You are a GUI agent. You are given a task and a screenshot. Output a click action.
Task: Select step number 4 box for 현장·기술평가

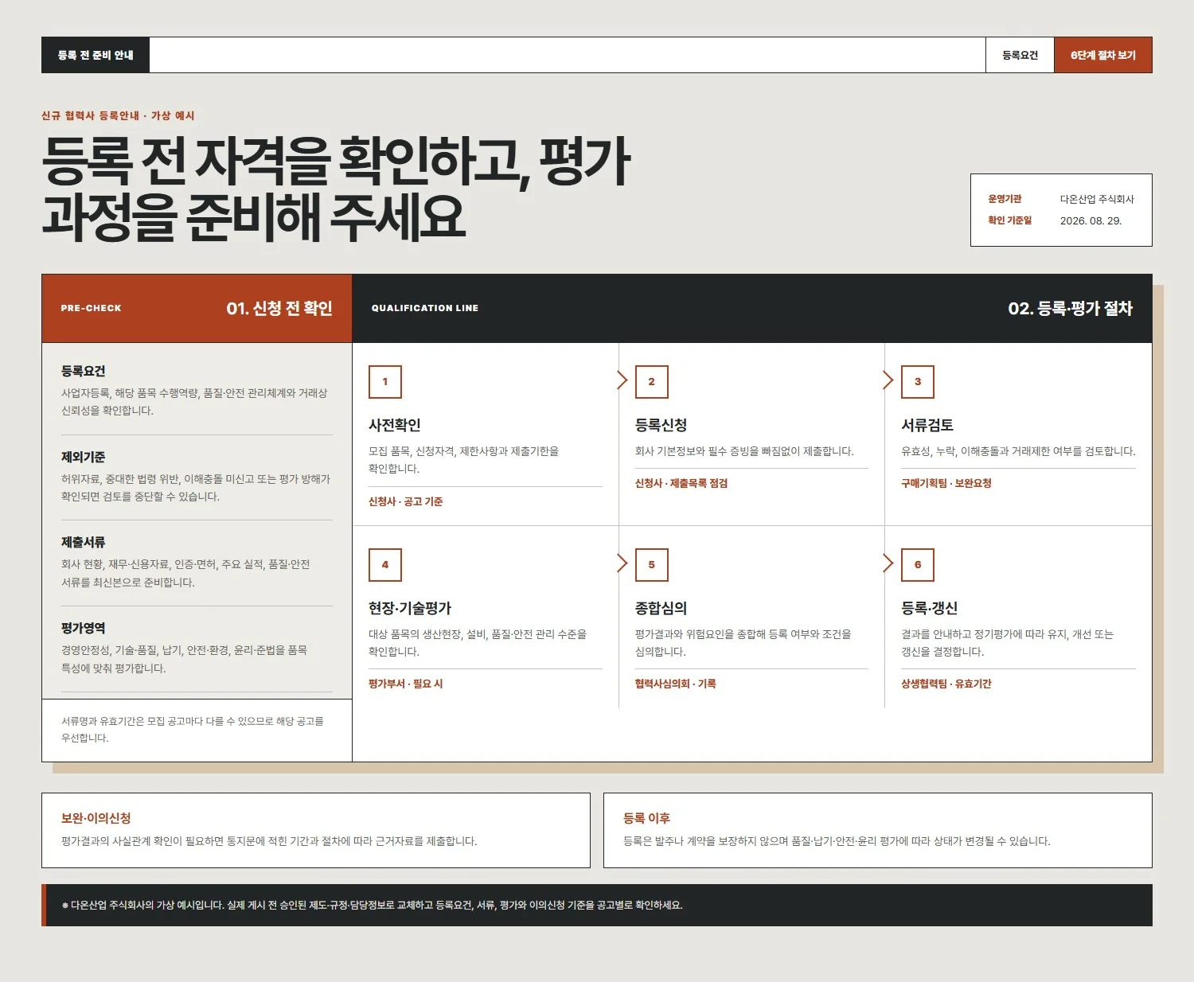(385, 565)
